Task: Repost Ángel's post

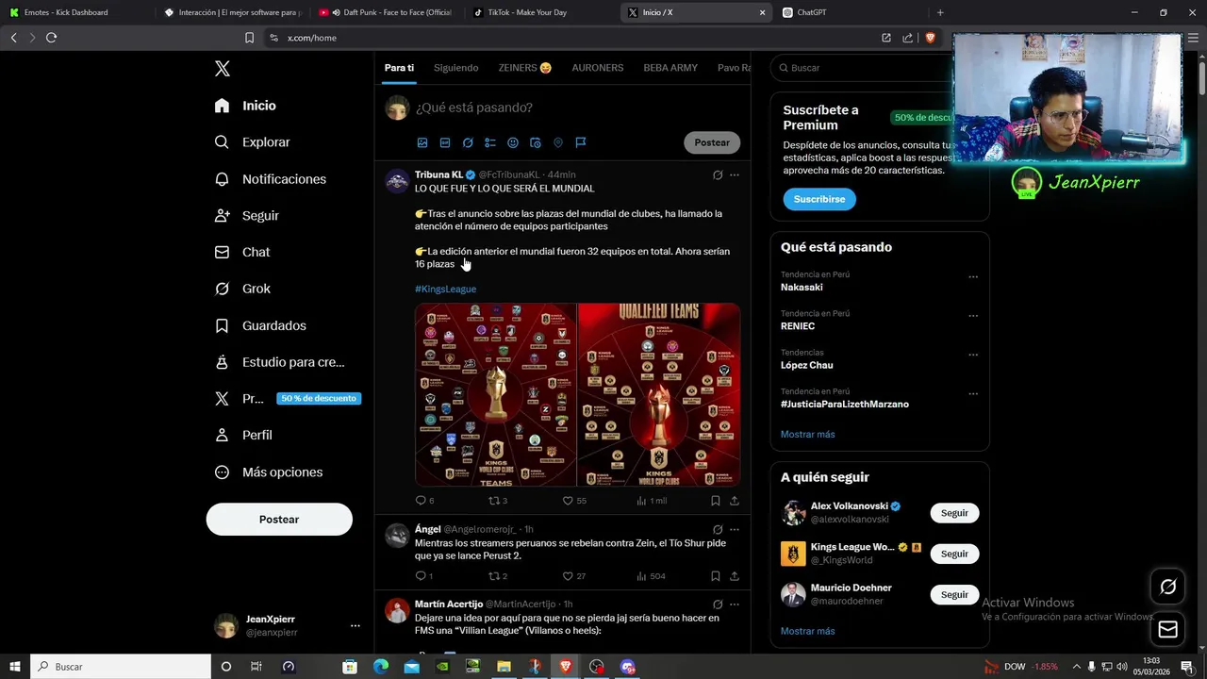Action: 494,576
